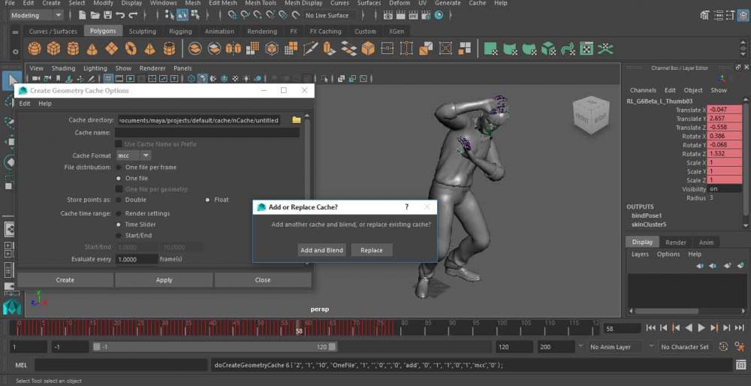
Task: Expand the Cache Format mcc dropdown
Action: click(134, 155)
